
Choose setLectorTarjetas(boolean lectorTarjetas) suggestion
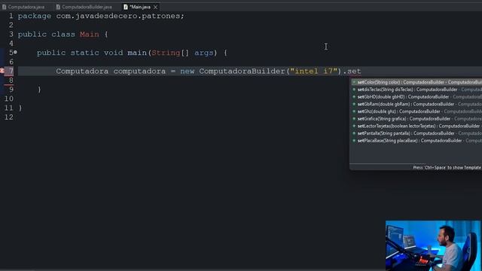coord(416,126)
